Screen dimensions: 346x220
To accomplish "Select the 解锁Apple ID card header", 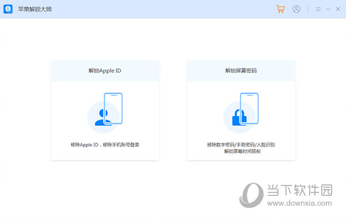I will pyautogui.click(x=105, y=71).
